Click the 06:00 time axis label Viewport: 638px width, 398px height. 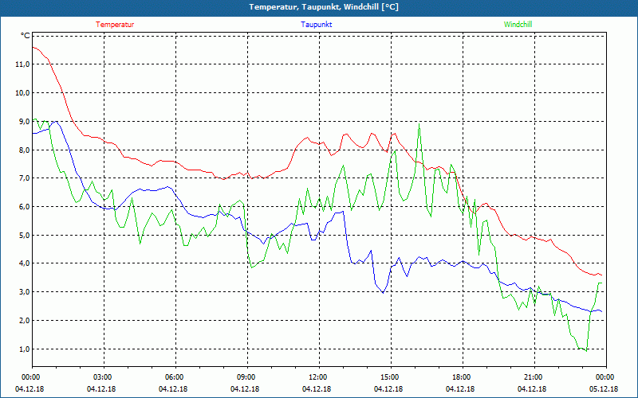click(x=175, y=377)
